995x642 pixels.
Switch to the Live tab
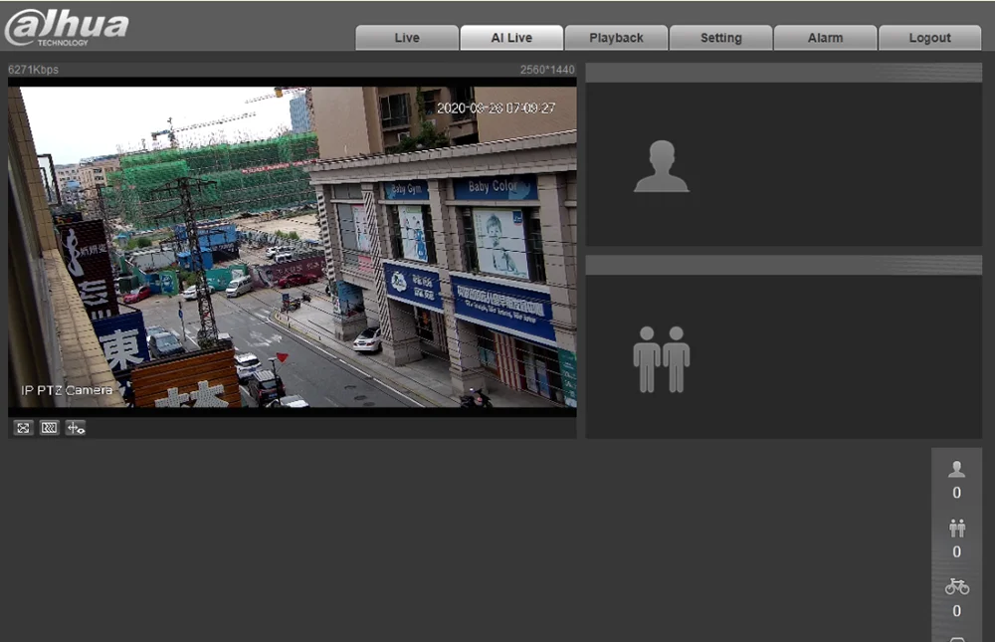(x=407, y=38)
